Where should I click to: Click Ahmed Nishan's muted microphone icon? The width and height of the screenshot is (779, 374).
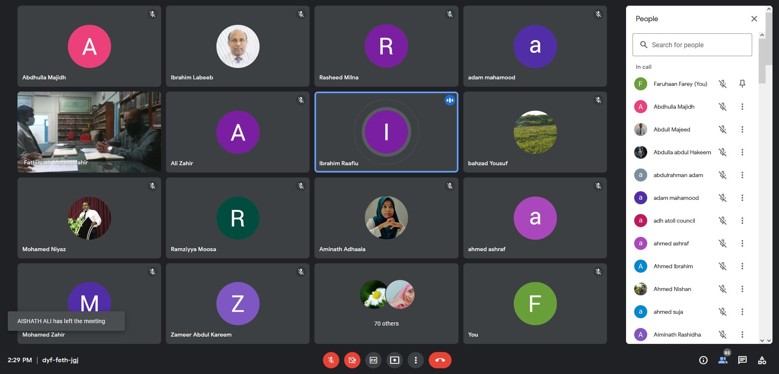[x=722, y=289]
